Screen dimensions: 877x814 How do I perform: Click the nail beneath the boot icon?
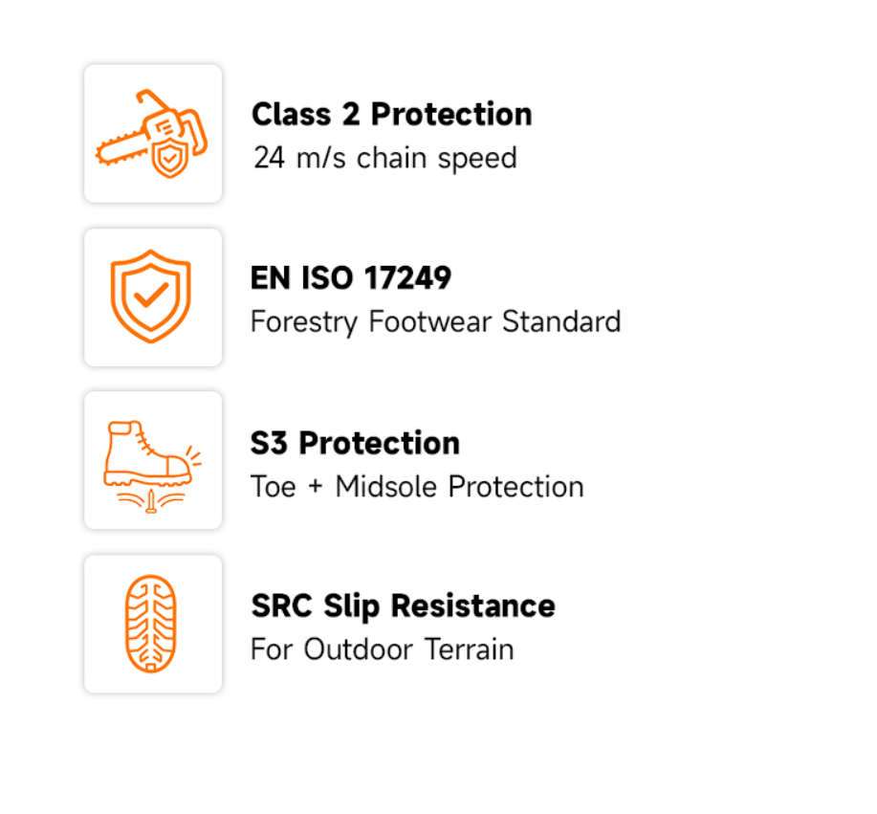tap(151, 501)
